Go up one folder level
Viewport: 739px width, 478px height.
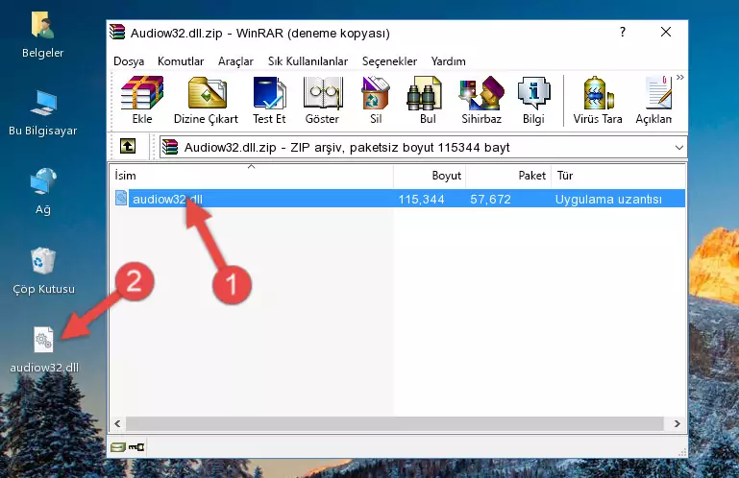[128, 147]
